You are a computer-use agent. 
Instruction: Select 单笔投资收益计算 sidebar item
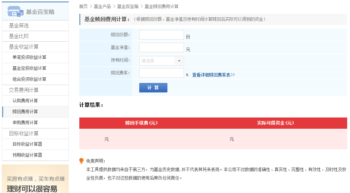[29, 58]
